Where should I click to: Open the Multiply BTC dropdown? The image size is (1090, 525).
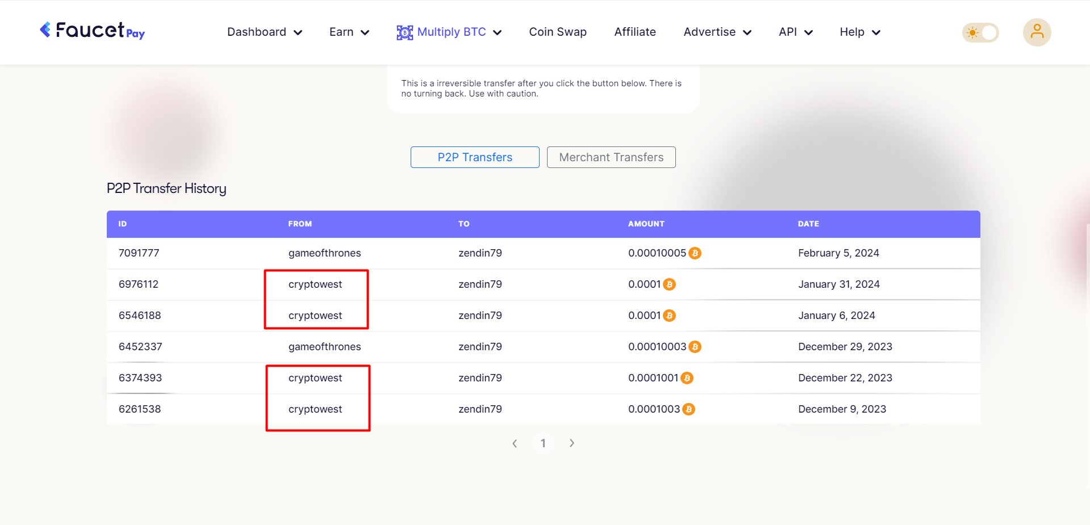[x=449, y=32]
